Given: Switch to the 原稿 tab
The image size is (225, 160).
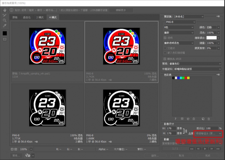Looking at the screenshot, I should tap(15, 18).
